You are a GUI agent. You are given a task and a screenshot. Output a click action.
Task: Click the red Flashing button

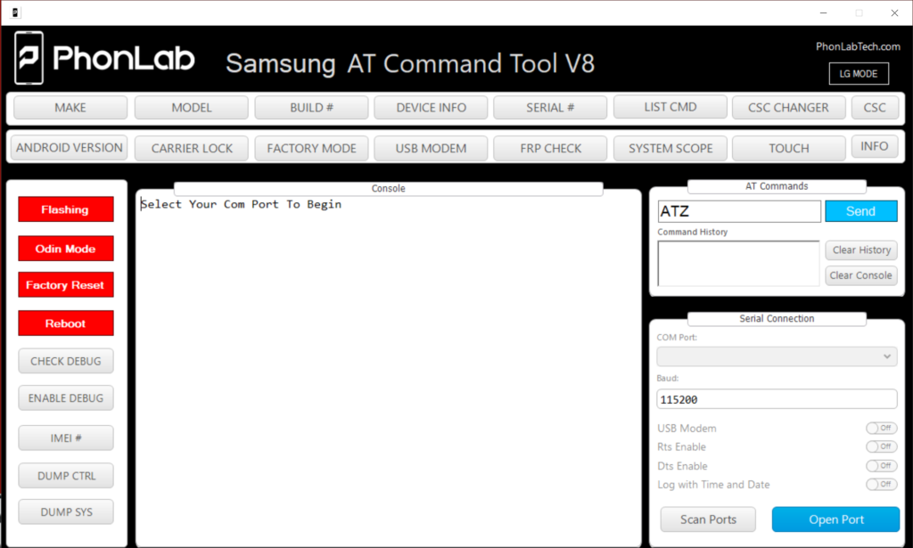click(x=66, y=209)
